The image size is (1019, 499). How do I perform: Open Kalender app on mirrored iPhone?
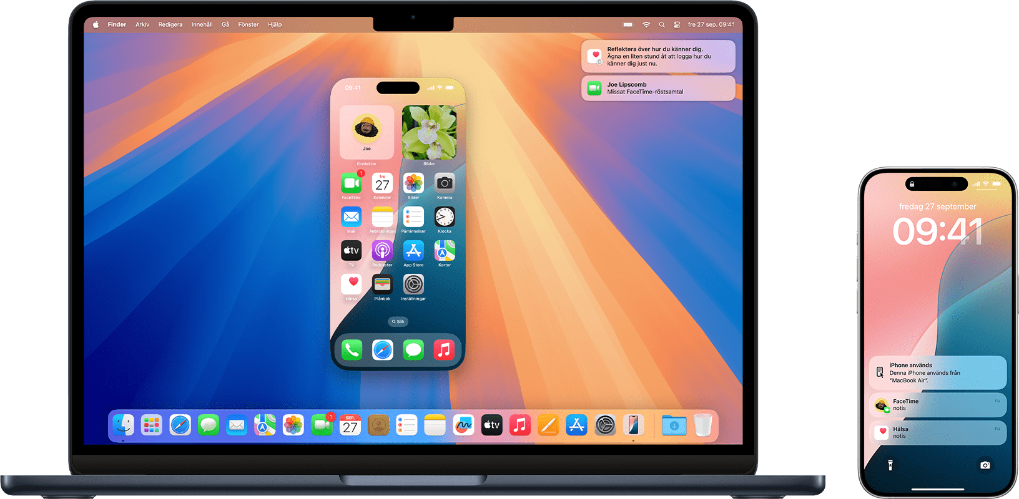(382, 183)
